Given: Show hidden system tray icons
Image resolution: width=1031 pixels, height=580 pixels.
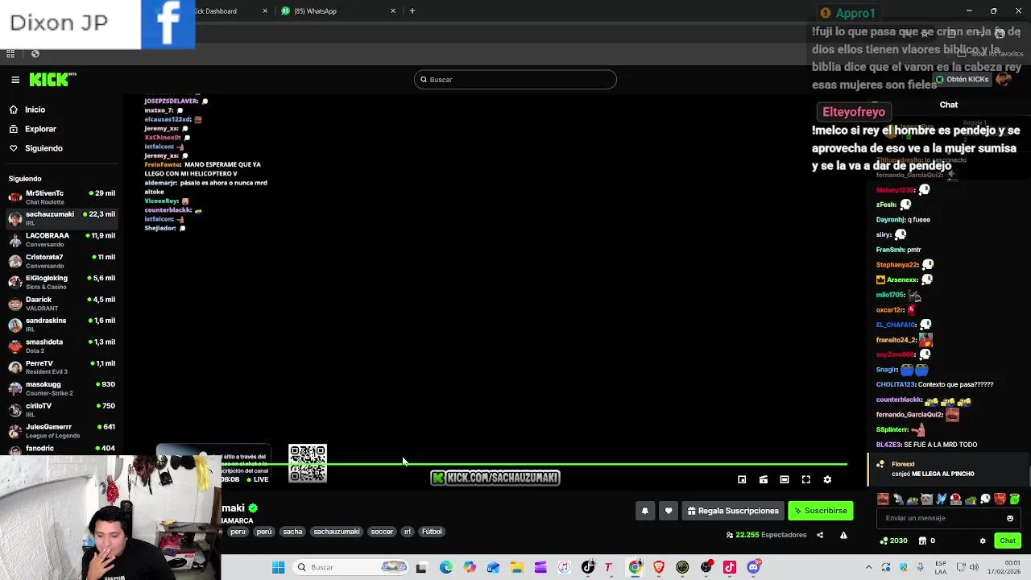Looking at the screenshot, I should (x=868, y=567).
